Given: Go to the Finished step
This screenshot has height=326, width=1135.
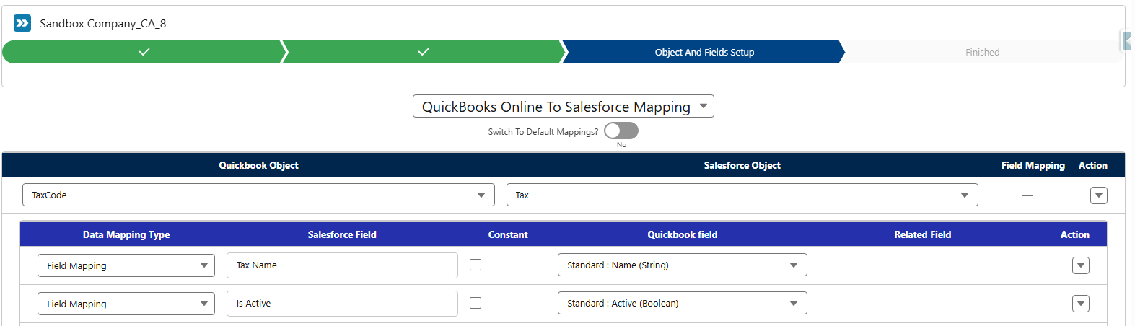Looking at the screenshot, I should click(x=982, y=52).
